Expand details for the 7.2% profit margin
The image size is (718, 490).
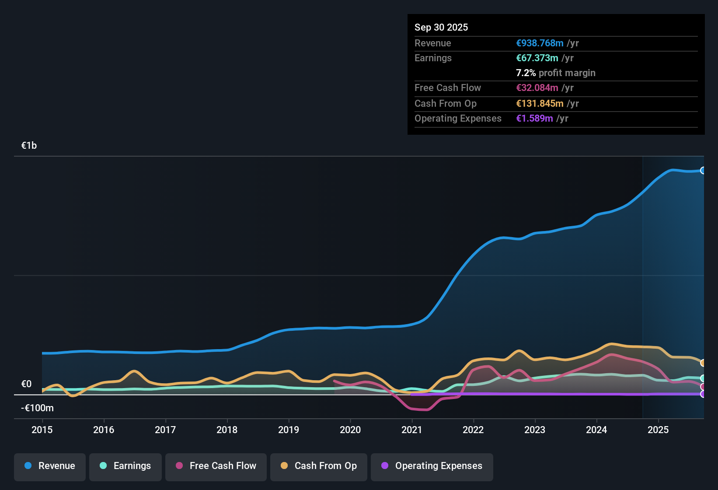pyautogui.click(x=555, y=73)
